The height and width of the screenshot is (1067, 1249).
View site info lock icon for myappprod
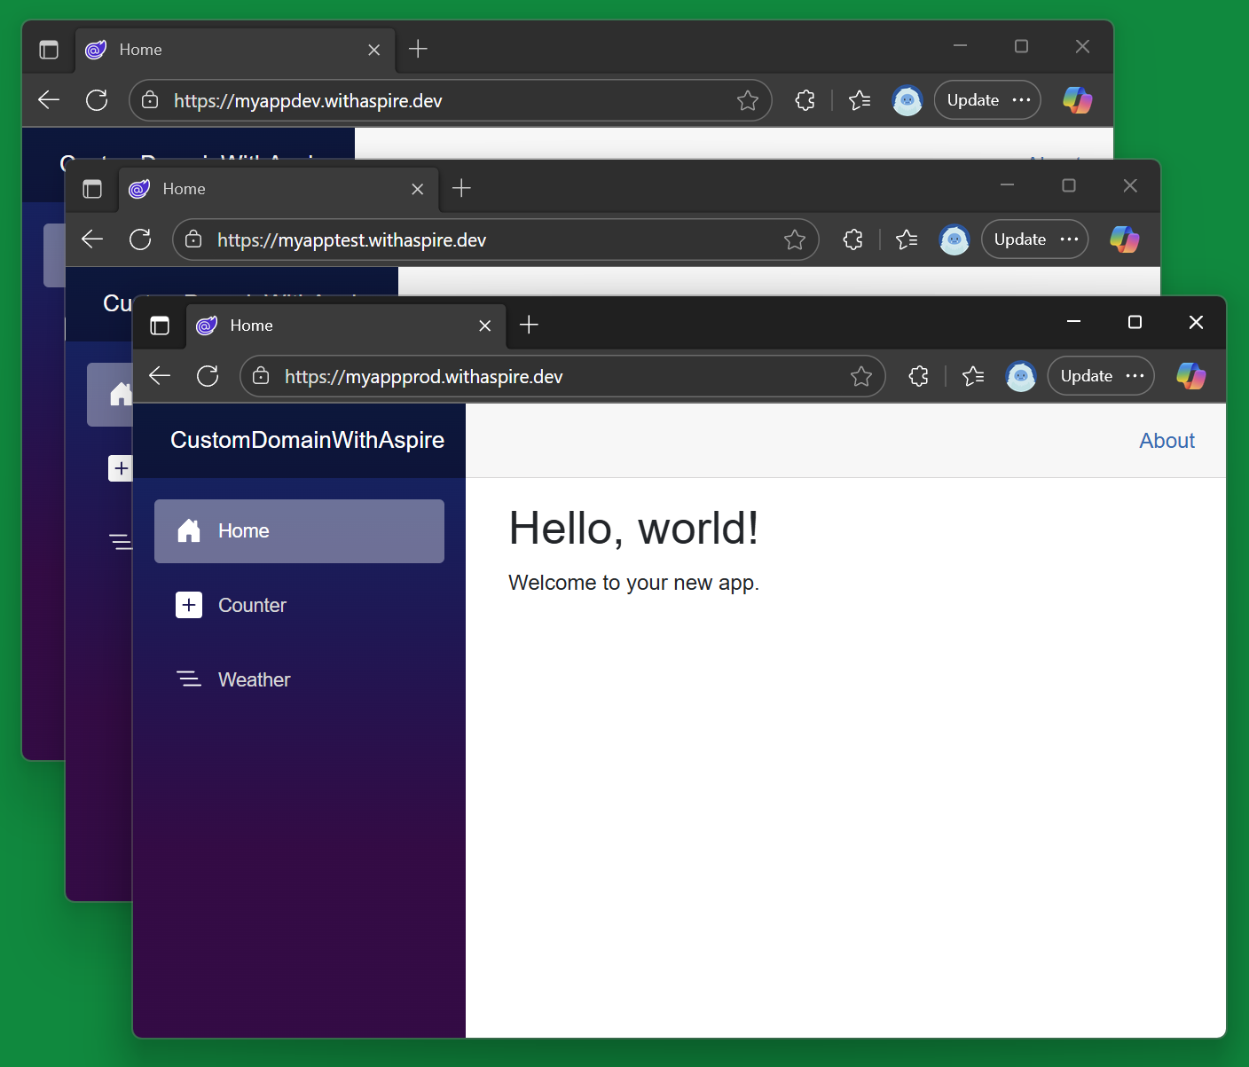(x=261, y=376)
